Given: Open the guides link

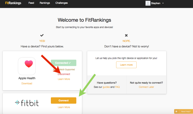Looking at the screenshot, I should (x=106, y=87).
